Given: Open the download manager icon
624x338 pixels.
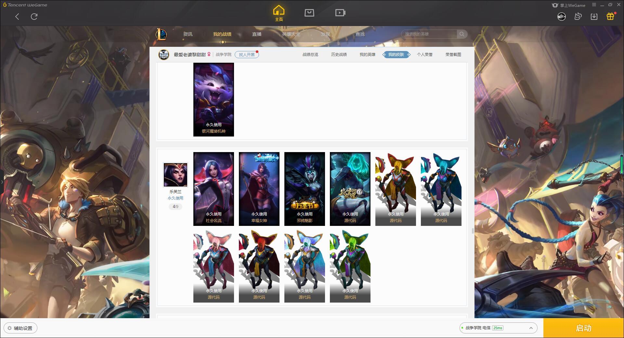Looking at the screenshot, I should click(594, 17).
